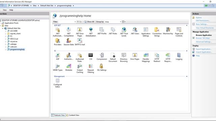Switch to Features View tab
The width and height of the screenshot is (216, 121).
[58, 115]
